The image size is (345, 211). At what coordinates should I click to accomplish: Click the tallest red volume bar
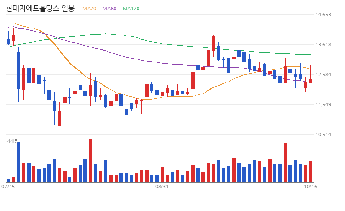90,161
